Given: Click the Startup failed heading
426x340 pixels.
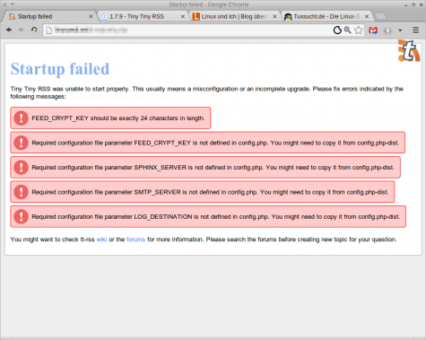Looking at the screenshot, I should click(60, 69).
